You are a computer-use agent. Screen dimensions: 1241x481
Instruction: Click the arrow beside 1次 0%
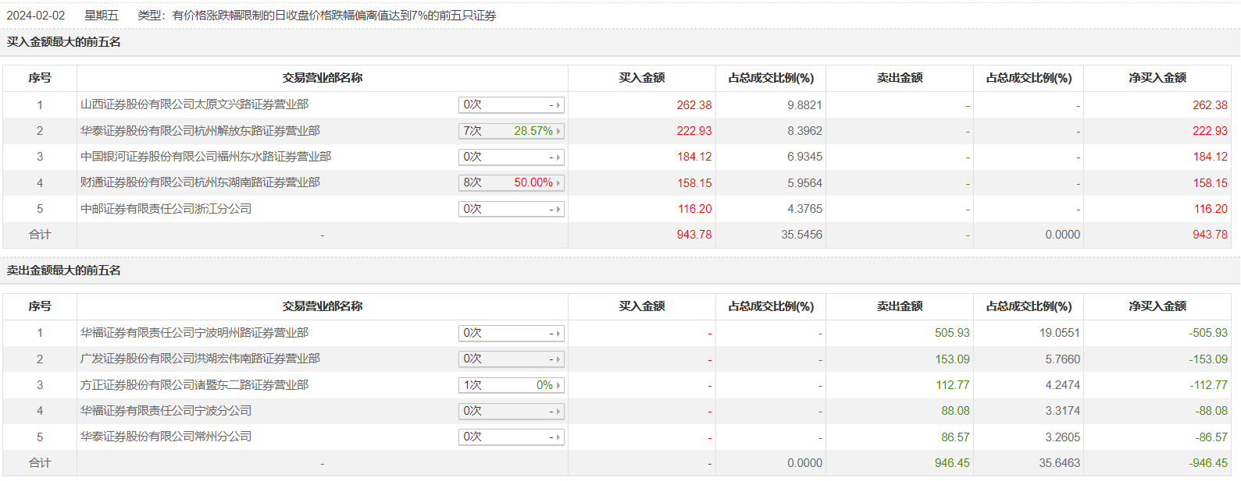tap(558, 385)
